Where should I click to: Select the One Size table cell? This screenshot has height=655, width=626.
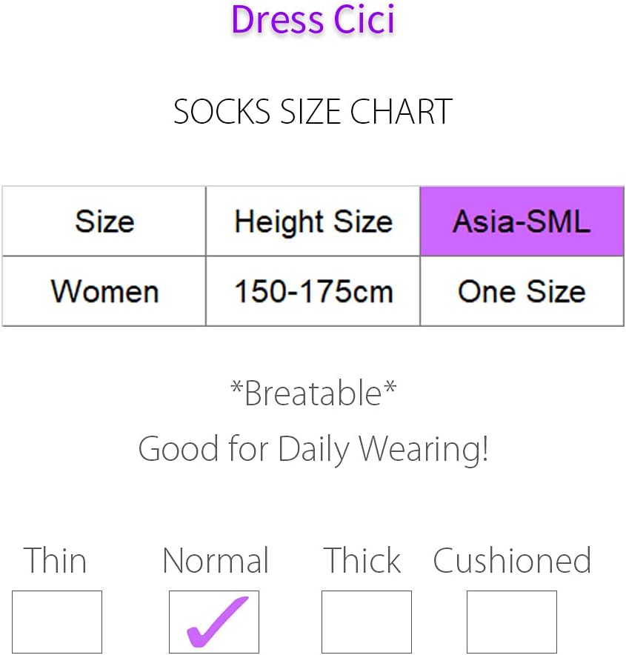[522, 290]
